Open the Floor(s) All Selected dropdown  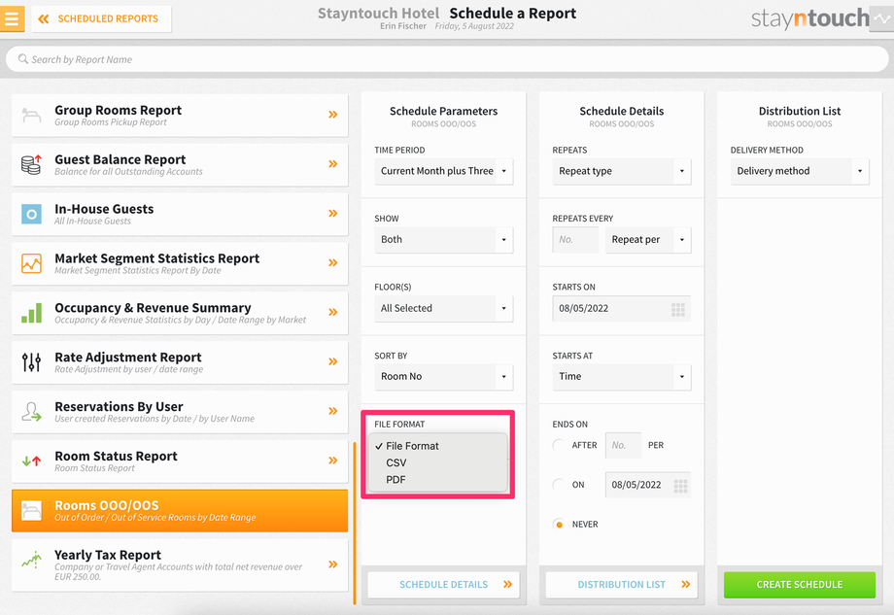(443, 308)
